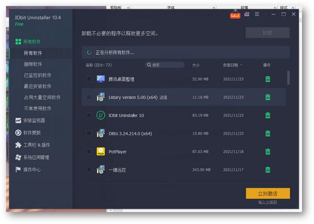Open the 所有软件 category in sidebar
314x224 pixels.
click(32, 42)
